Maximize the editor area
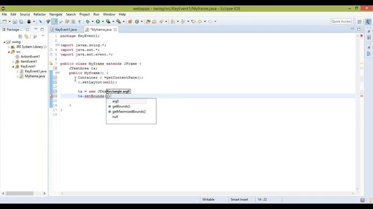373x209 pixels. (359, 30)
